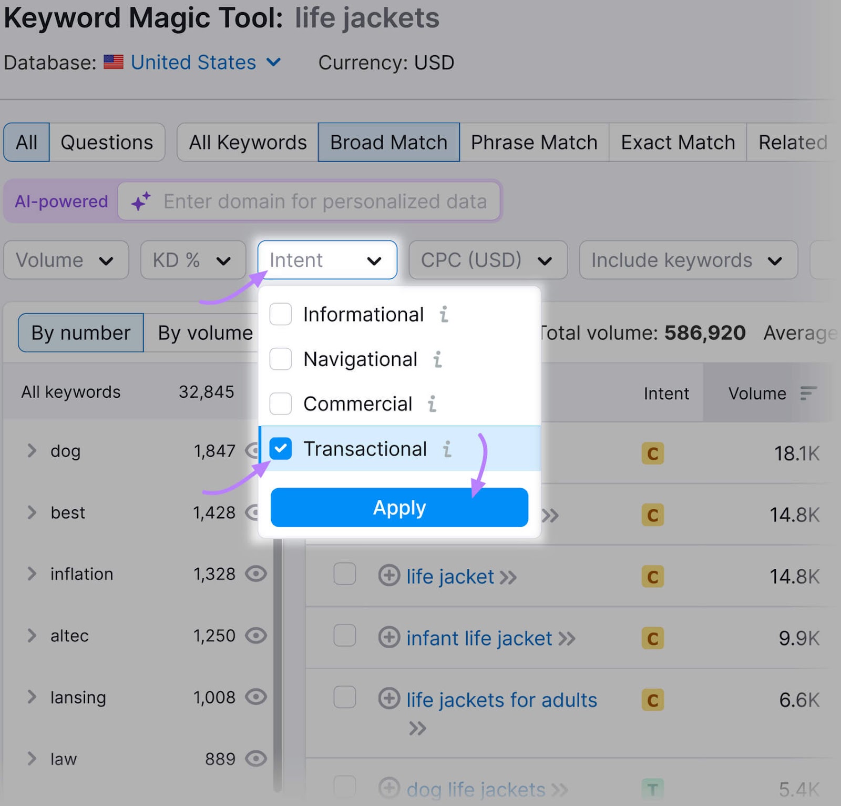Click the C intent badge for life jackets for adults
841x806 pixels.
(653, 700)
